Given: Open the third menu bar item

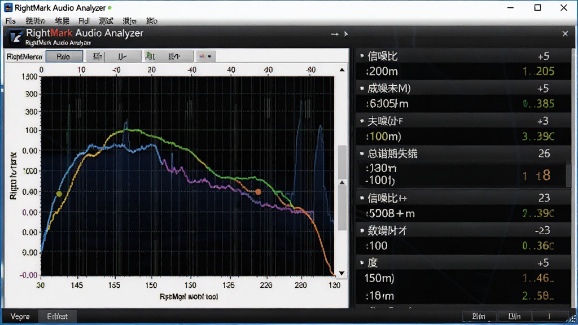Looking at the screenshot, I should point(62,21).
